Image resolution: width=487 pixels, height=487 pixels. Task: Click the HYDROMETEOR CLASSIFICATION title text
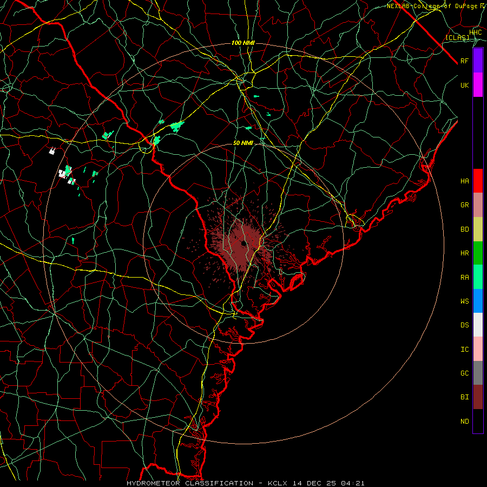pyautogui.click(x=190, y=483)
